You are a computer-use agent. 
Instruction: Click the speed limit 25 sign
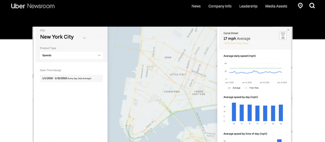coord(283,35)
